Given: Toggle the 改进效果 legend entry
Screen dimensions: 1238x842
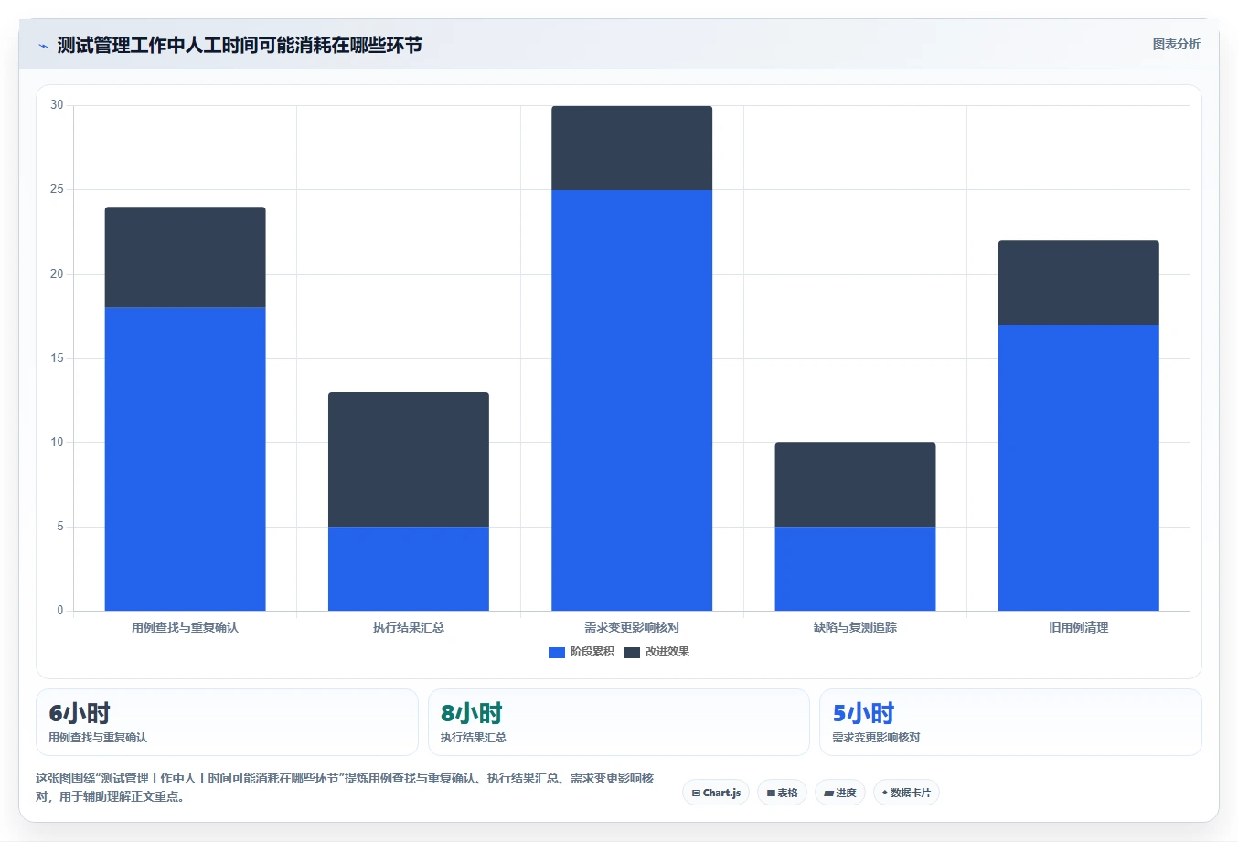Looking at the screenshot, I should click(656, 652).
